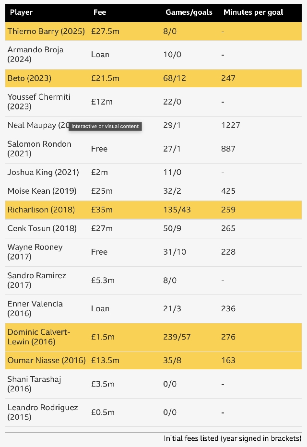Click the Fee column header

100,12
